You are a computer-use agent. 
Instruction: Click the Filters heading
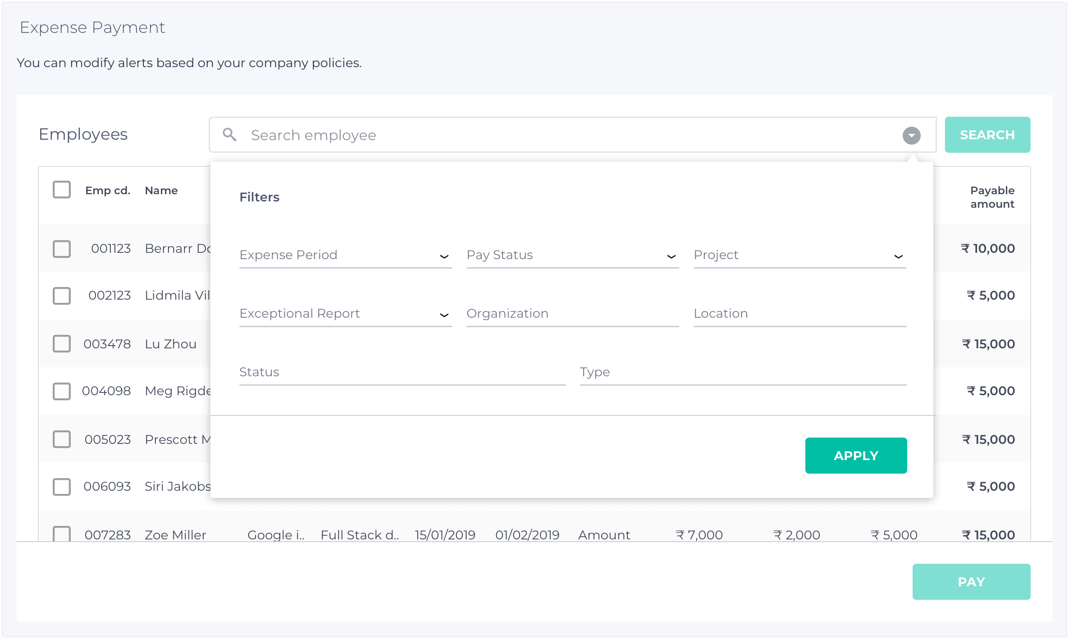pyautogui.click(x=259, y=197)
